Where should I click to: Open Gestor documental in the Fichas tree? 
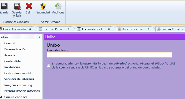click(18, 73)
